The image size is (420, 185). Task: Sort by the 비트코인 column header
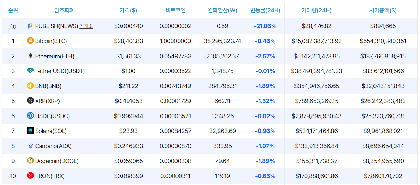175,10
